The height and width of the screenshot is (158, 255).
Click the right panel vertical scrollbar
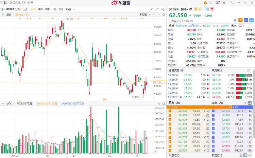[x=254, y=104]
